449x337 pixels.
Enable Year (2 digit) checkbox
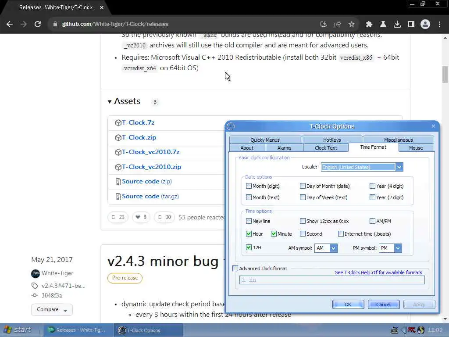click(372, 197)
